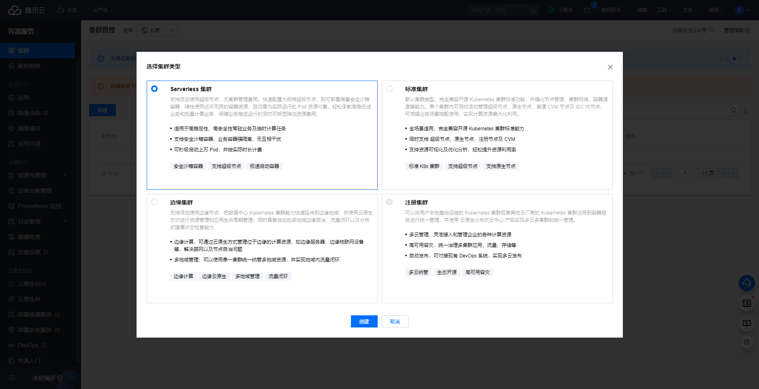Open 镜像缓存 in the sidebar

pyautogui.click(x=37, y=128)
